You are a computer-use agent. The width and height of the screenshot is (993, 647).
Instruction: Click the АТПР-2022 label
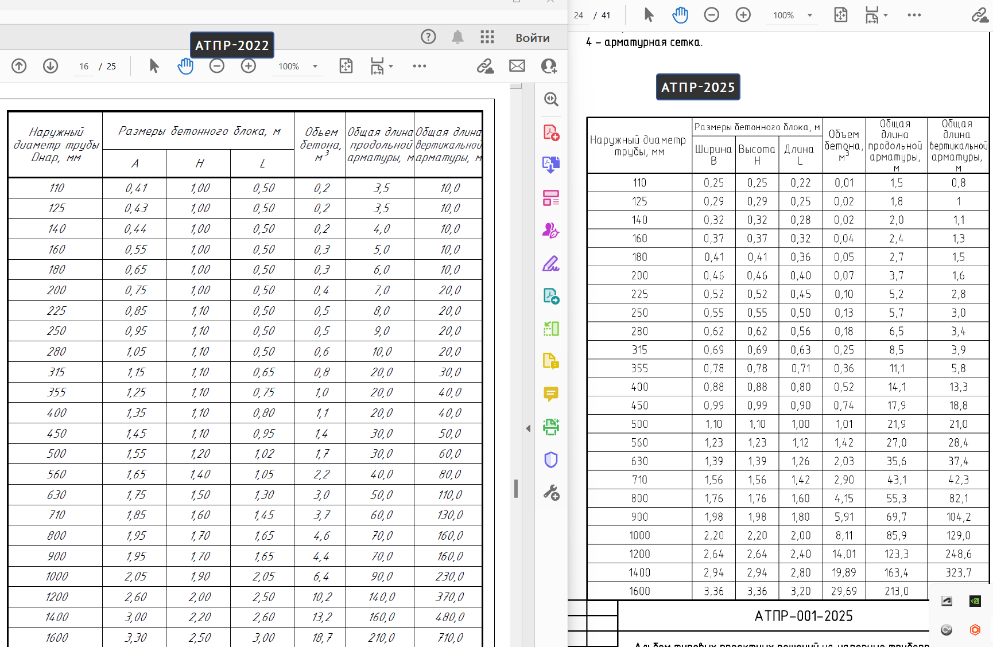pyautogui.click(x=232, y=45)
